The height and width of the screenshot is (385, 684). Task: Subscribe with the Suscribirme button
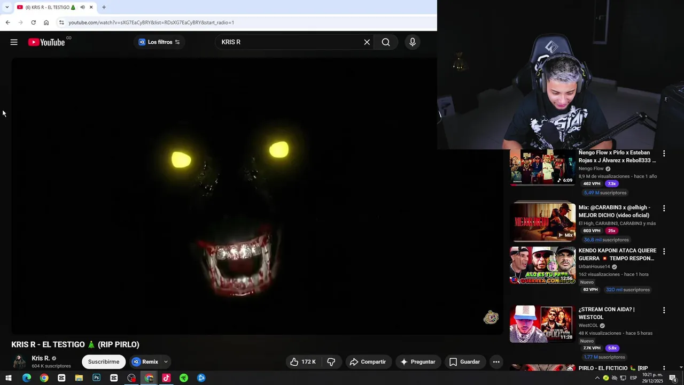click(x=104, y=362)
